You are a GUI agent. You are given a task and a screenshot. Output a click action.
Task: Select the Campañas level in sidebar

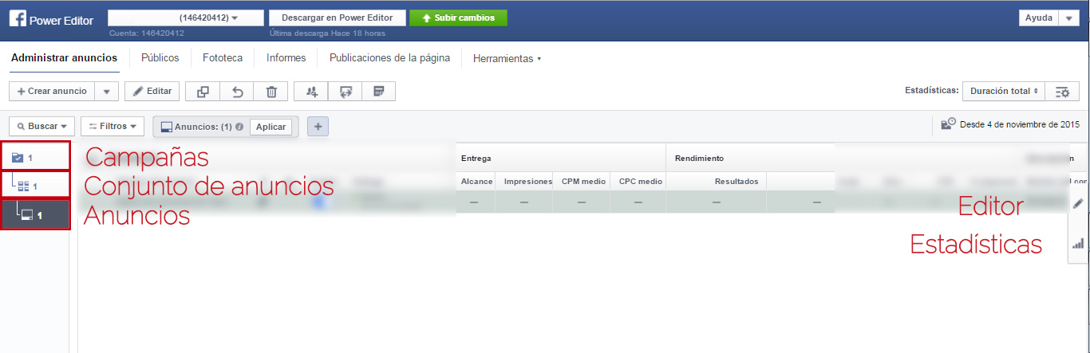[x=35, y=157]
